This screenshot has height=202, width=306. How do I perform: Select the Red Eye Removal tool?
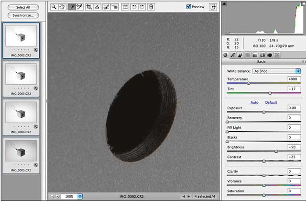[115, 7]
